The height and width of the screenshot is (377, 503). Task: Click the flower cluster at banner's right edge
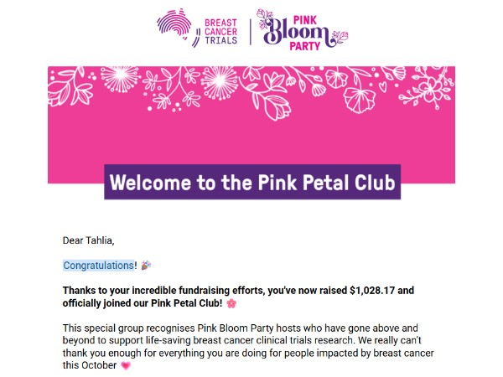click(x=428, y=86)
